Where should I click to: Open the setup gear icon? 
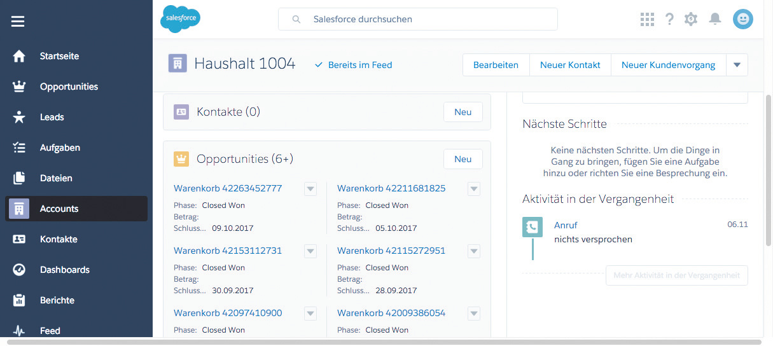coord(691,19)
